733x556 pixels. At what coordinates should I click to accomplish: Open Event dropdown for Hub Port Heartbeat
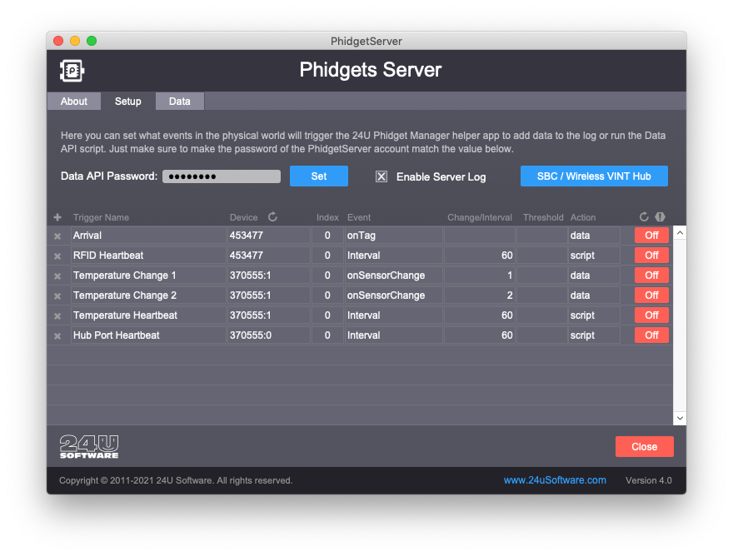(x=394, y=335)
